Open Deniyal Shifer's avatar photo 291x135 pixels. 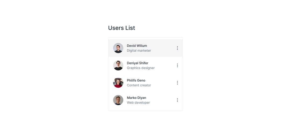(x=118, y=65)
